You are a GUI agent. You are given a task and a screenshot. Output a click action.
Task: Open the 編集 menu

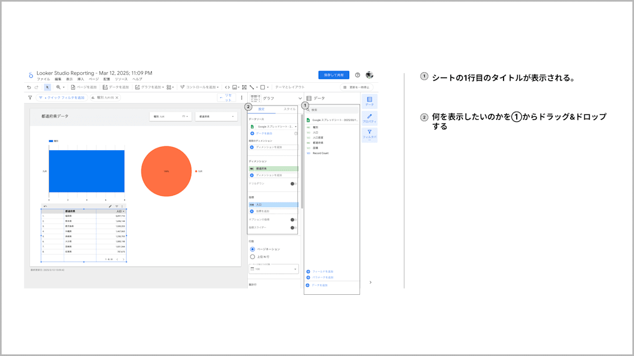[58, 79]
